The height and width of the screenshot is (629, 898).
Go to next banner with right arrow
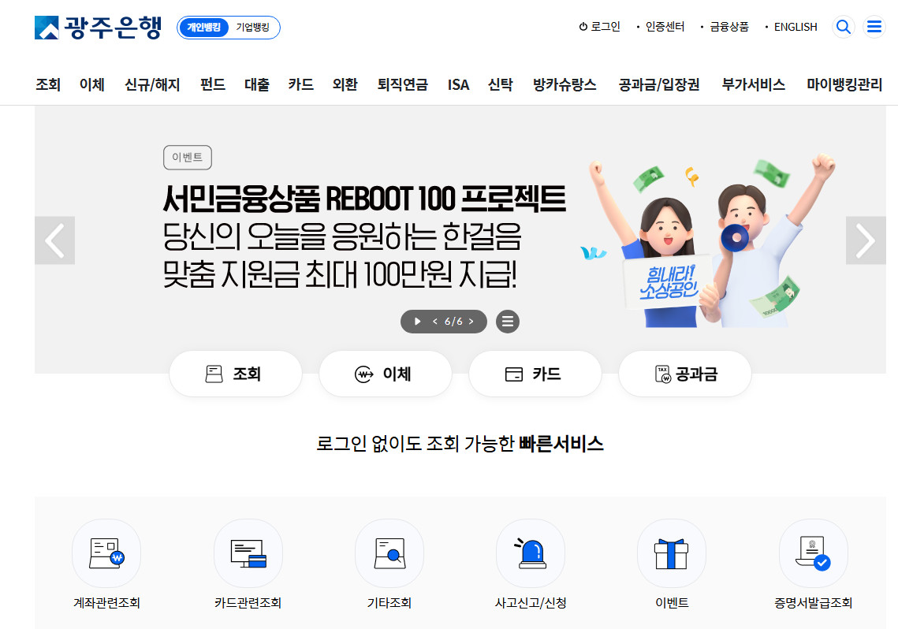[x=866, y=240]
